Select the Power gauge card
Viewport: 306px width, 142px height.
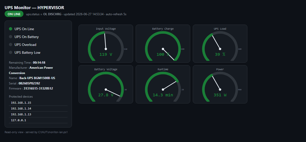click(220, 84)
